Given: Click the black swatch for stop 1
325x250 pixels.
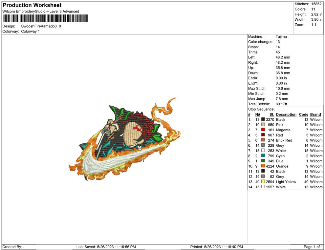Looking at the screenshot, I should [263, 119].
